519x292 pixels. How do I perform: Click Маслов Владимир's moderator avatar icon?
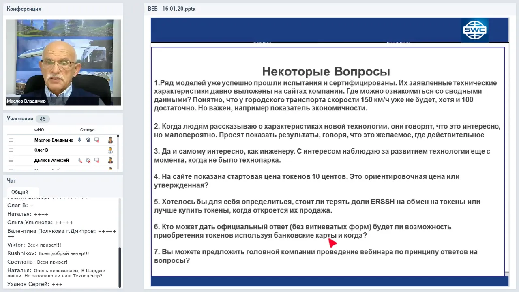click(x=110, y=140)
